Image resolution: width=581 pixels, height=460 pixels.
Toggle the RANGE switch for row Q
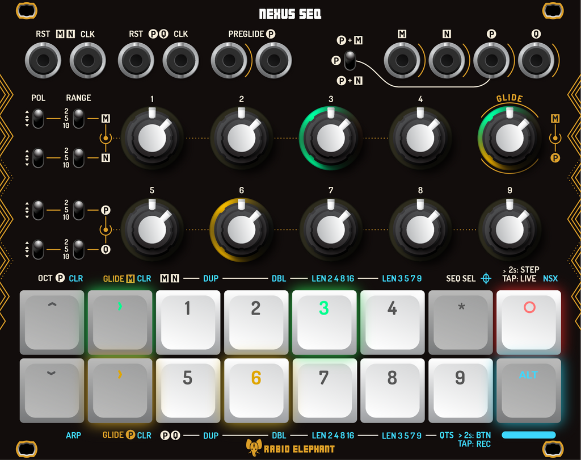[x=78, y=250]
